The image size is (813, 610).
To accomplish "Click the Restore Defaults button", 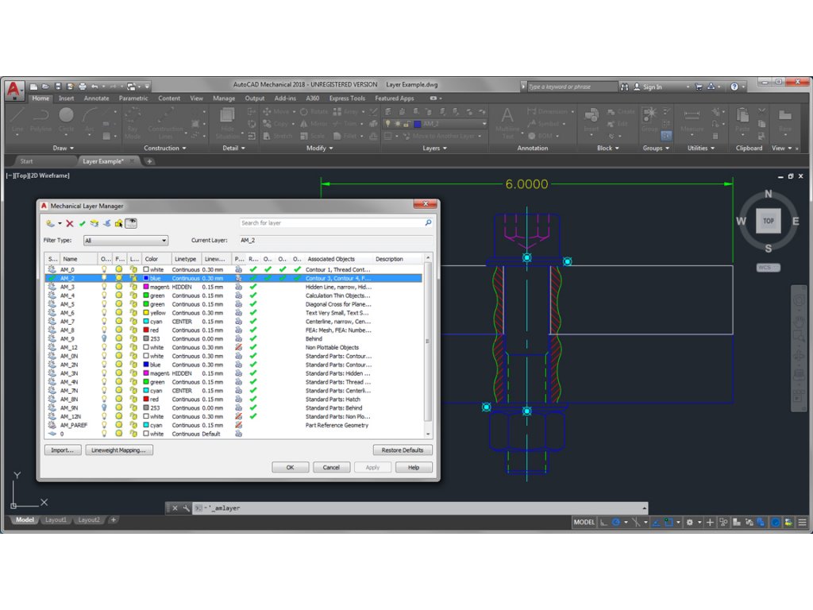I will pos(403,450).
